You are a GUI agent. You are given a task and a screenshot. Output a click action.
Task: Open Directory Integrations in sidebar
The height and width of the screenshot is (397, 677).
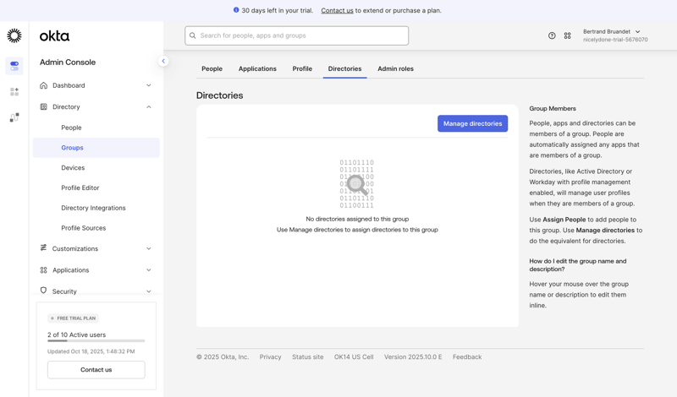click(x=96, y=208)
